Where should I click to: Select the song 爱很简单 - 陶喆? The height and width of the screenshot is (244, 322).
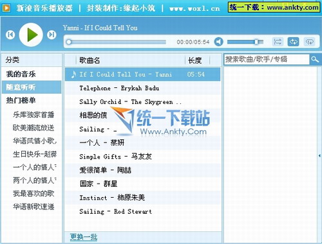tap(142, 170)
